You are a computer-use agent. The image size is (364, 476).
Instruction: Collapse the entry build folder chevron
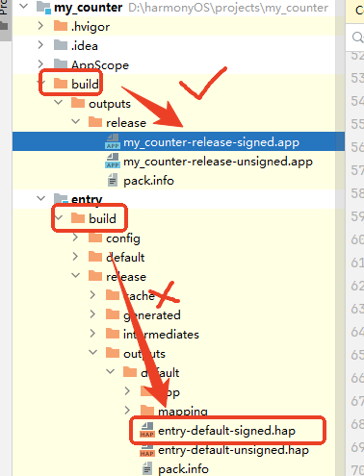(x=59, y=217)
